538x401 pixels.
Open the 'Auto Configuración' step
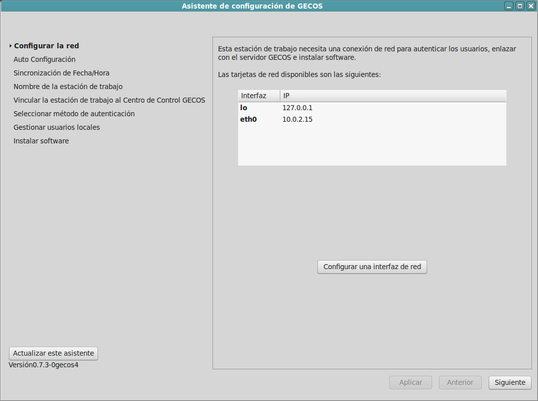tap(44, 59)
